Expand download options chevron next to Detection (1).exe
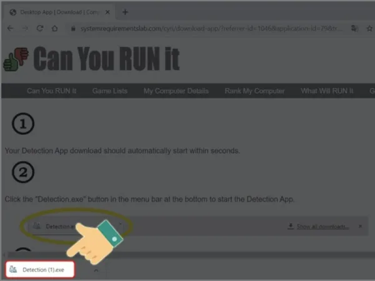The height and width of the screenshot is (281, 375). tap(96, 270)
